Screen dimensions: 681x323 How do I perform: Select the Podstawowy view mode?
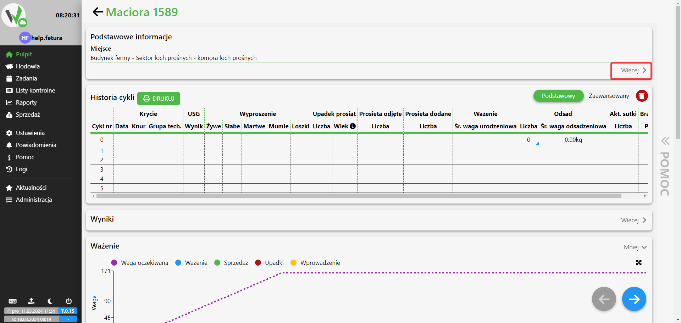click(558, 96)
